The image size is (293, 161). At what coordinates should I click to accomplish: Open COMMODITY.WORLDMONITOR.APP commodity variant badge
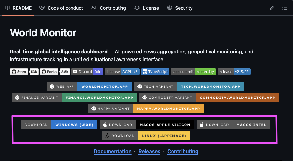pos(209,98)
